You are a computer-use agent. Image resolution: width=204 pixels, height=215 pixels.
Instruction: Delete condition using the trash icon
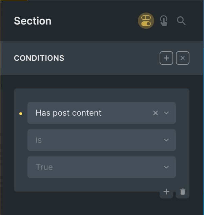(x=183, y=192)
